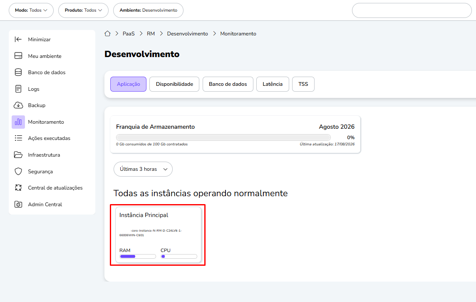Screen dimensions: 476x302
Task: Click the Última atualização: 17/08/2026 text
Action: (x=327, y=144)
